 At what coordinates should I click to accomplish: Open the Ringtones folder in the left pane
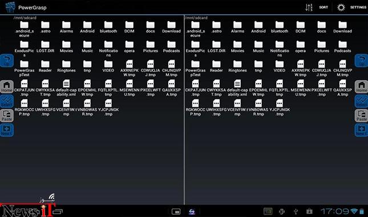point(66,67)
